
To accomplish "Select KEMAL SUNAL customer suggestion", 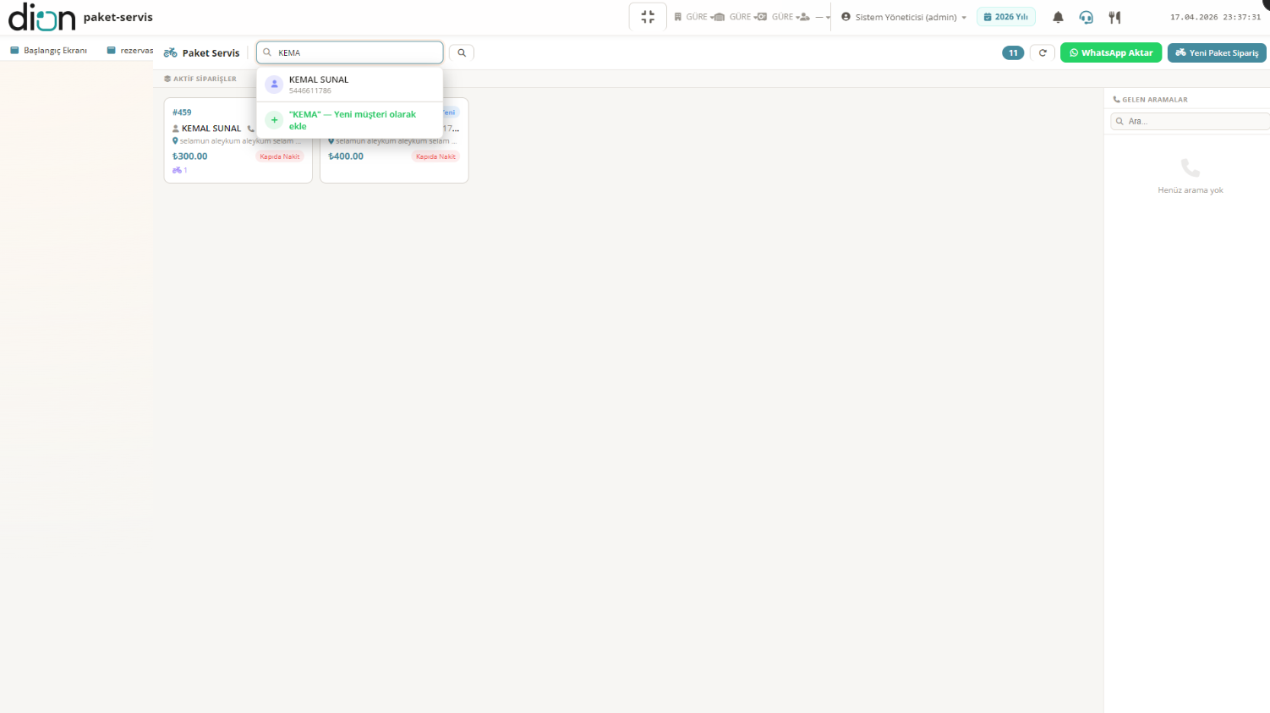I will pos(350,85).
